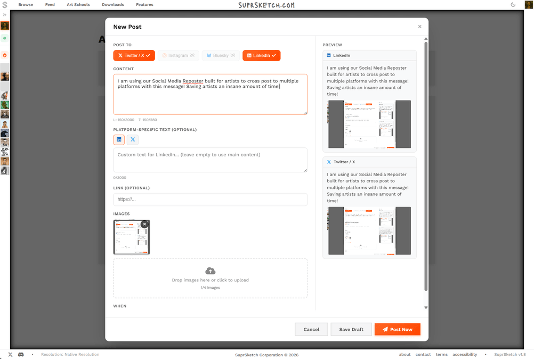Click into the main Content text area
Image resolution: width=534 pixels, height=359 pixels.
pos(211,95)
